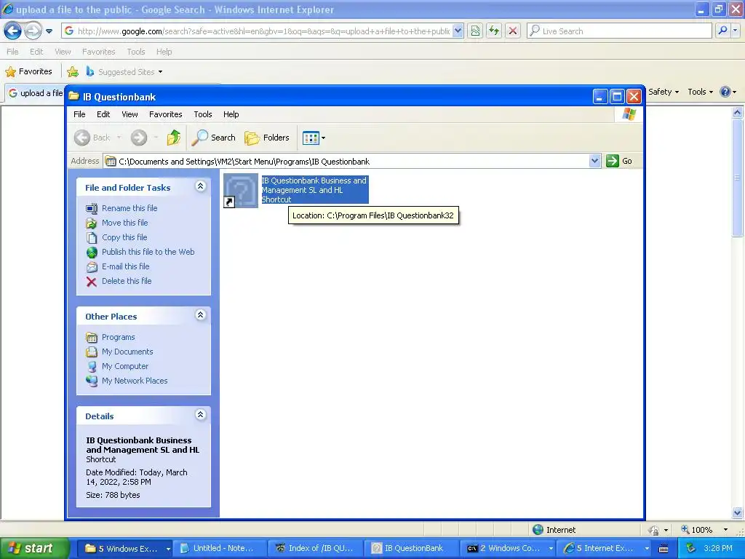Click the Live Search box
Screen dimensions: 745x559
(619, 31)
